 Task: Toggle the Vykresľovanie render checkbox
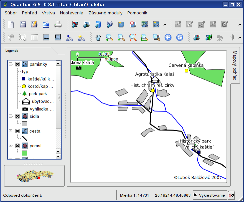click(195, 195)
